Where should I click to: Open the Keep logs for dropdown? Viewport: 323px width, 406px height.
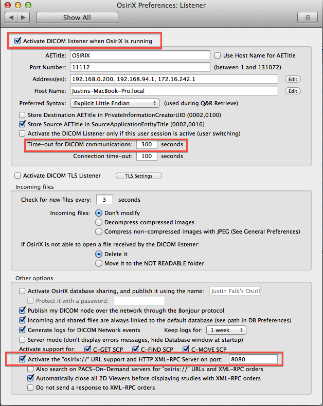pos(226,330)
